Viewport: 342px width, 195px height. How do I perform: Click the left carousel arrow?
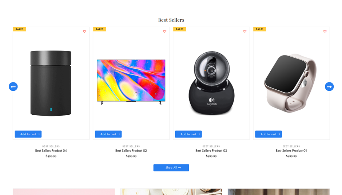point(13,87)
